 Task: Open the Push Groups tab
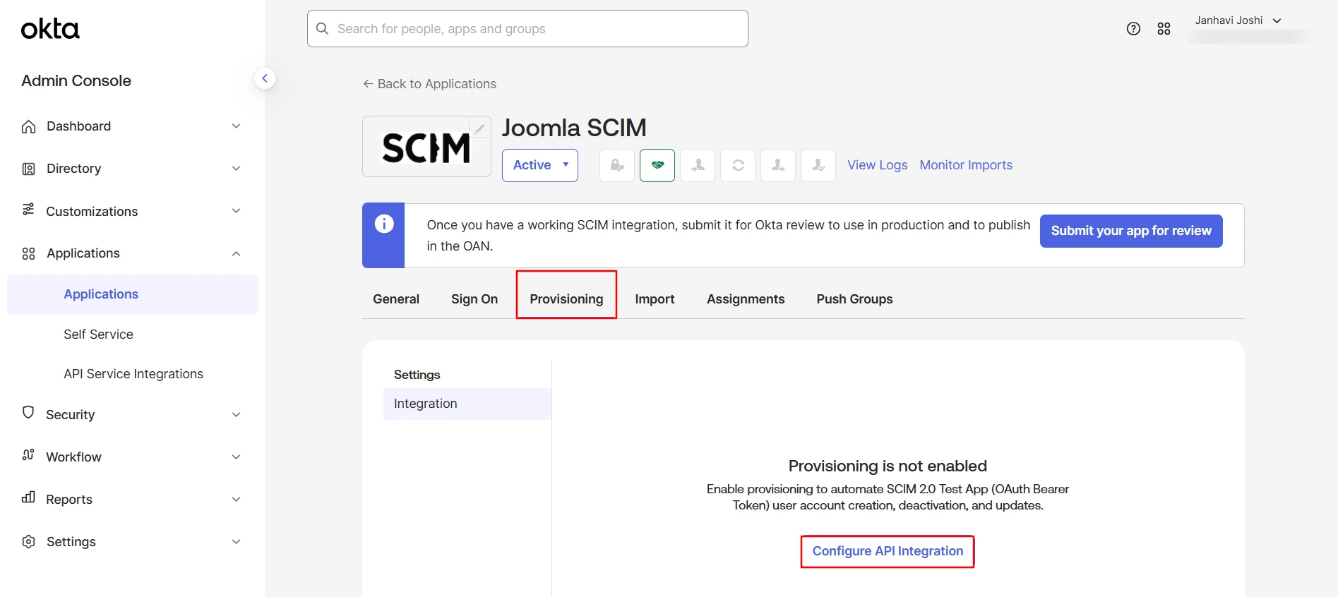(854, 299)
